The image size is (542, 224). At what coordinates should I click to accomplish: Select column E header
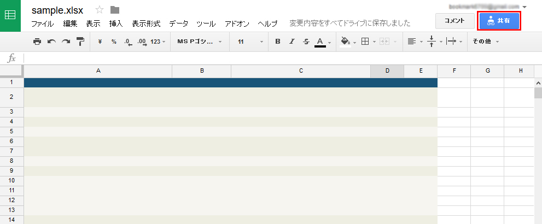(421, 71)
